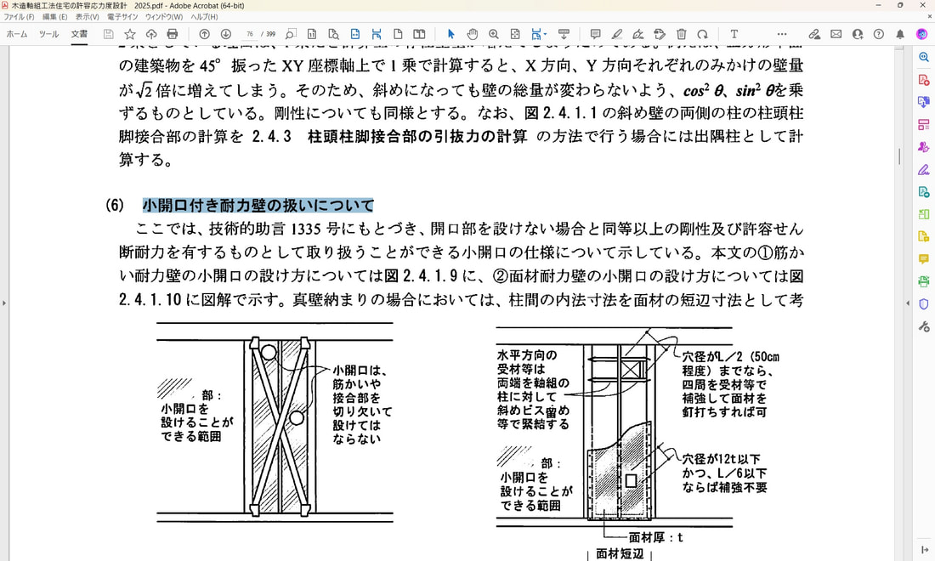Toggle single page view
Image resolution: width=935 pixels, height=561 pixels.
coord(398,34)
